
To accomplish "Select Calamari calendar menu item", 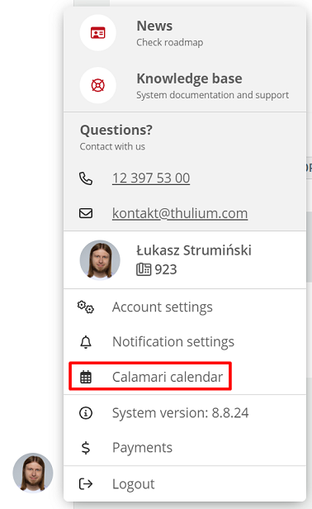I will (185, 377).
